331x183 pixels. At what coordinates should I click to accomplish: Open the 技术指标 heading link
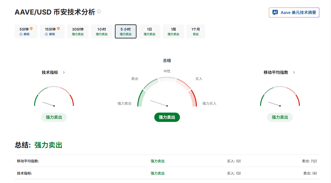(50, 72)
